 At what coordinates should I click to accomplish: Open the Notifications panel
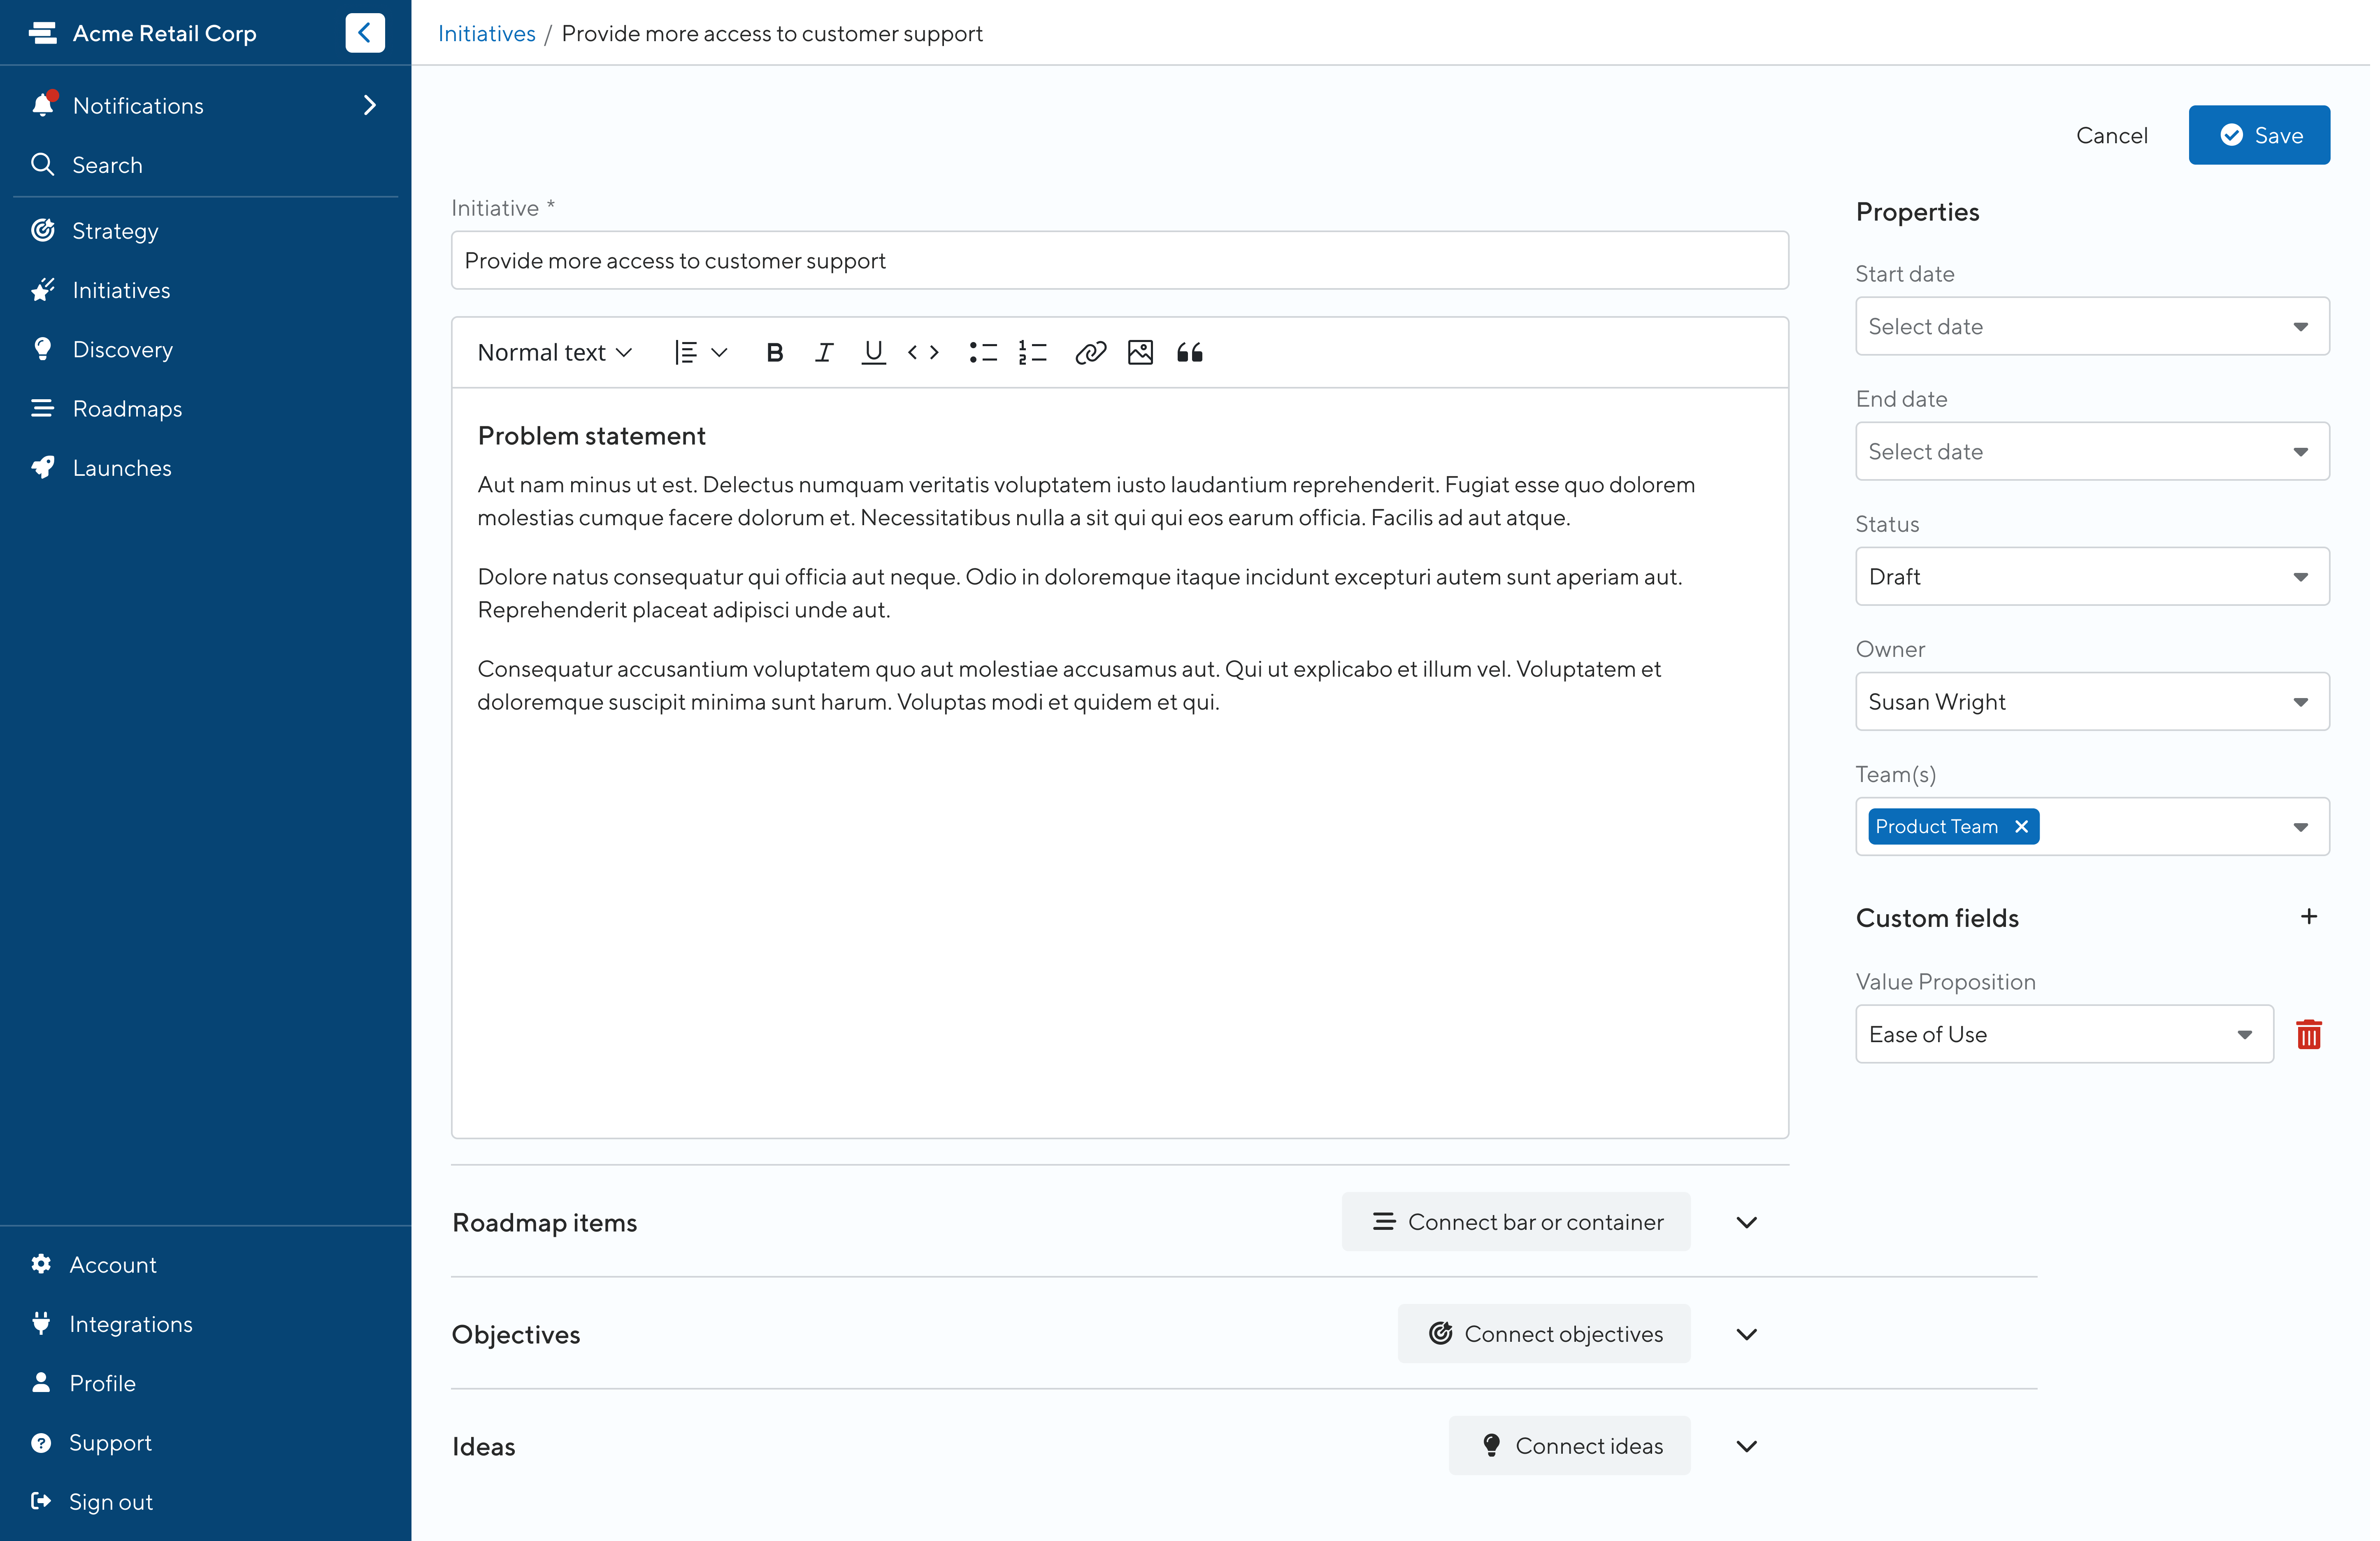pyautogui.click(x=138, y=105)
